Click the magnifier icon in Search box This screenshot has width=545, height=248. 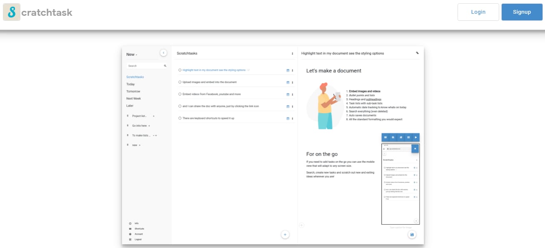[x=165, y=66]
